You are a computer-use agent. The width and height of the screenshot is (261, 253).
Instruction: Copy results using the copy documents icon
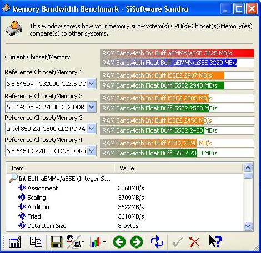36,242
